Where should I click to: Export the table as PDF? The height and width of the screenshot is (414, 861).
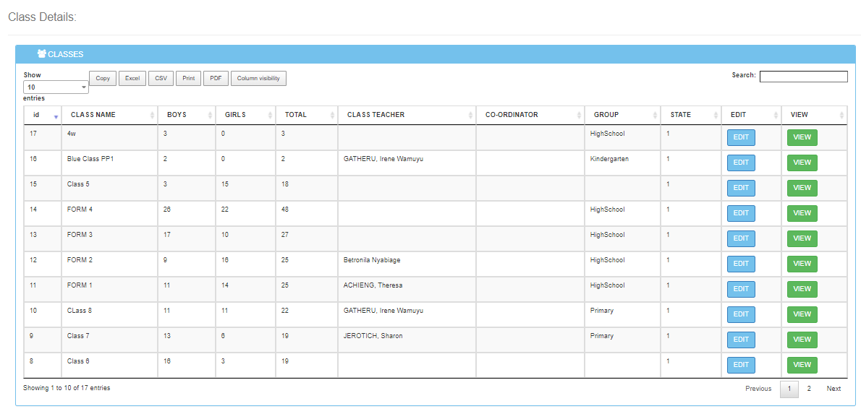click(216, 78)
